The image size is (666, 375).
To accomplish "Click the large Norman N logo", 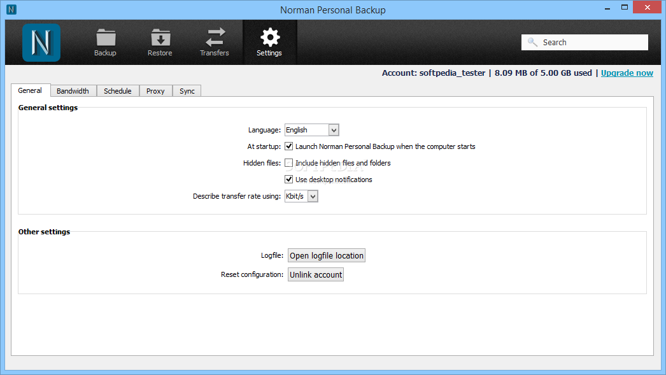I will (41, 43).
